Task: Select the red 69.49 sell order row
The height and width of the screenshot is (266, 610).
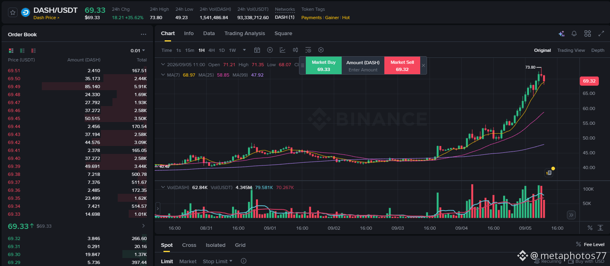Action: click(77, 87)
